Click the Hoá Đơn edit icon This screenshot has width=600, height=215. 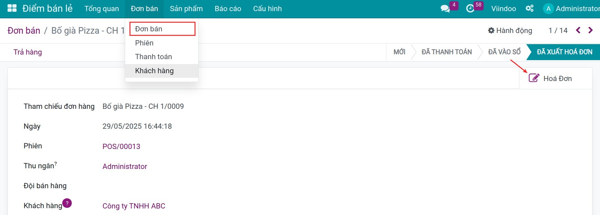click(534, 78)
